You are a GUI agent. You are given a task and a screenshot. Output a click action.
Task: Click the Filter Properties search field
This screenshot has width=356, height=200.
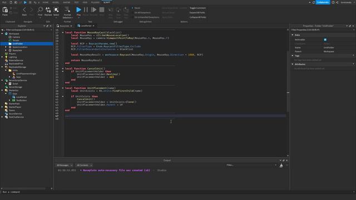(x=323, y=29)
